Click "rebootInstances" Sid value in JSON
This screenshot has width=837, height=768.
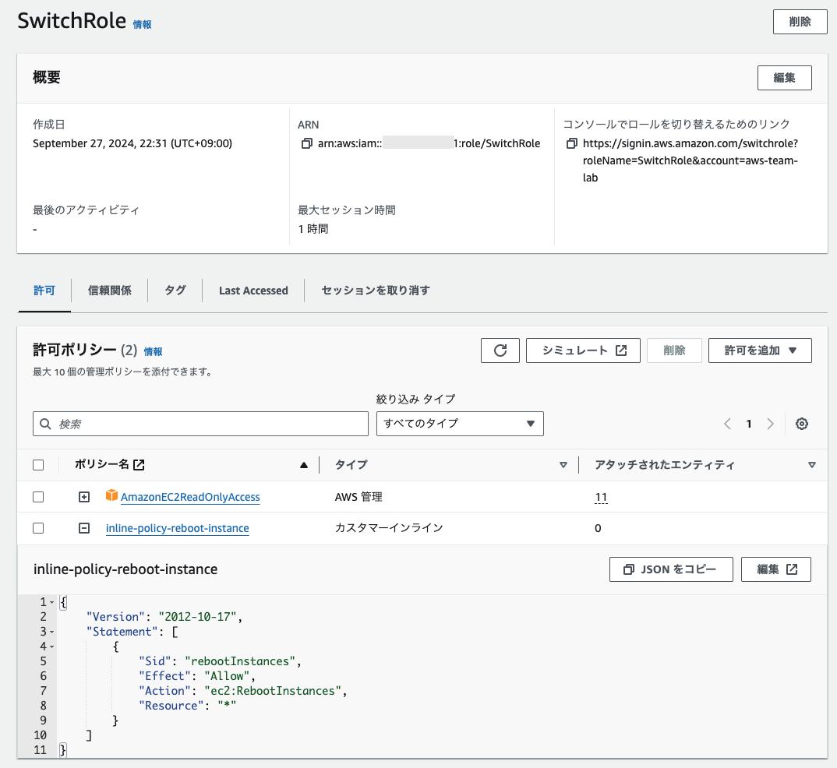click(240, 661)
